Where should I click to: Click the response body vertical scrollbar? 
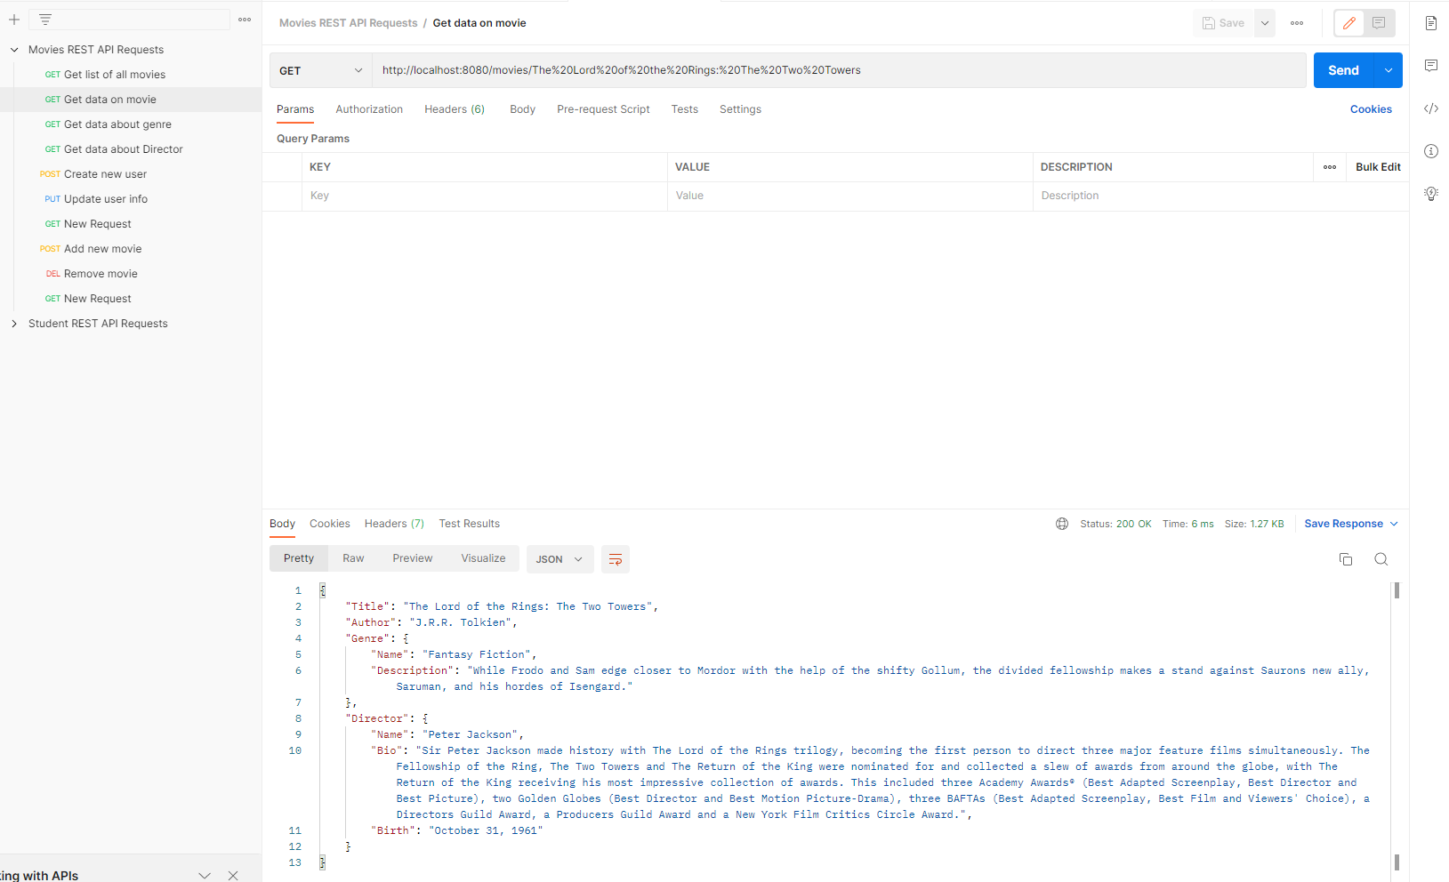(1397, 726)
